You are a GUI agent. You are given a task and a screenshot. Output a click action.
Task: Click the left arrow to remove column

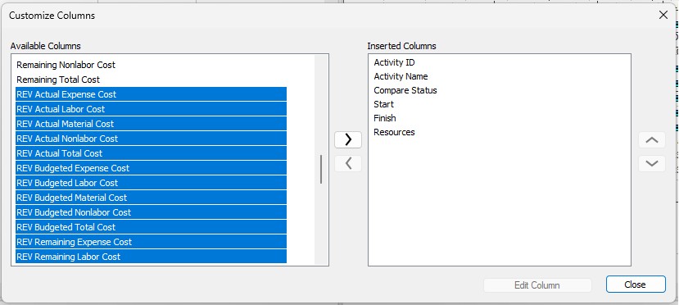(348, 163)
